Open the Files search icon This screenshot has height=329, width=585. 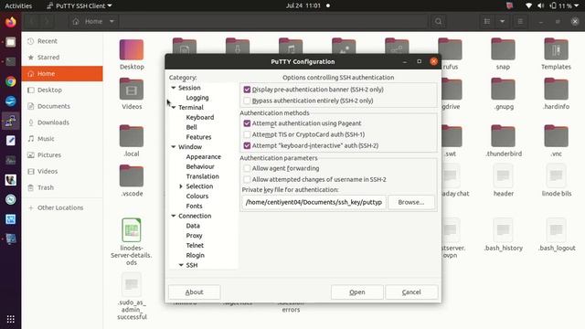pyautogui.click(x=439, y=22)
